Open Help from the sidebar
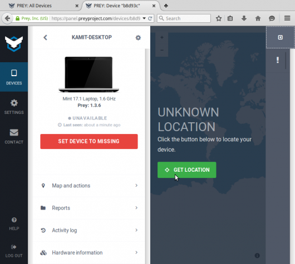This screenshot has width=295, height=264. (14, 223)
